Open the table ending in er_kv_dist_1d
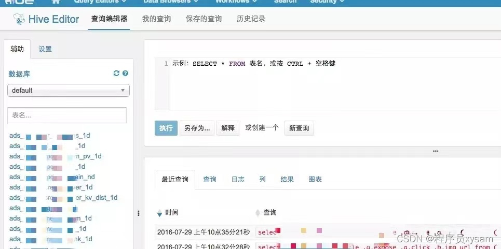The height and width of the screenshot is (249, 501). (x=63, y=198)
